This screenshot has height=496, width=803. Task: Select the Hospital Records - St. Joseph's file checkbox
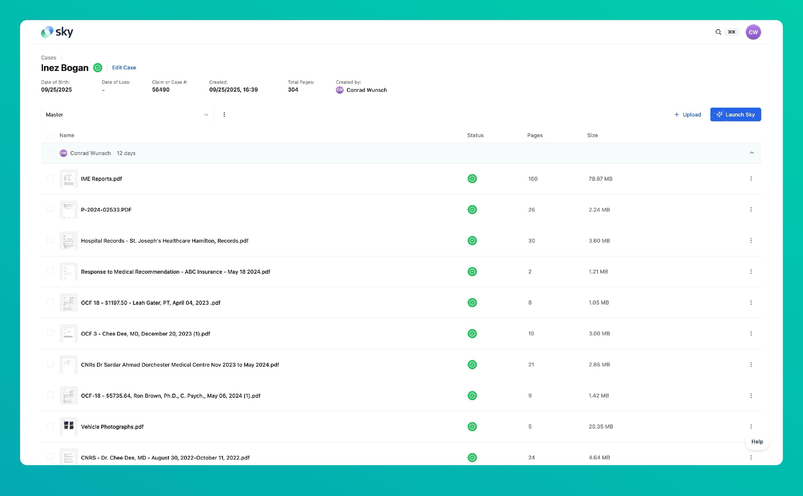tap(50, 240)
